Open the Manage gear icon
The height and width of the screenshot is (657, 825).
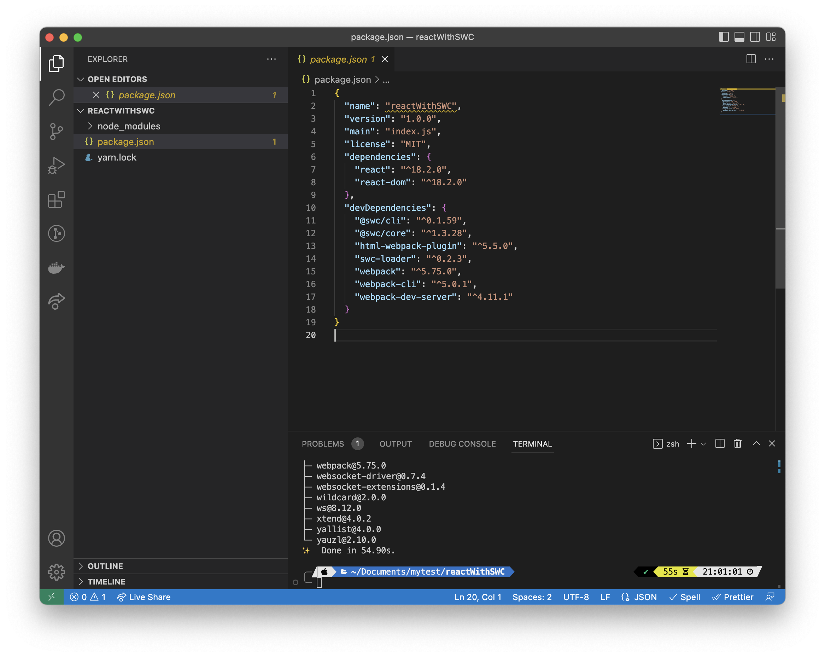[57, 572]
